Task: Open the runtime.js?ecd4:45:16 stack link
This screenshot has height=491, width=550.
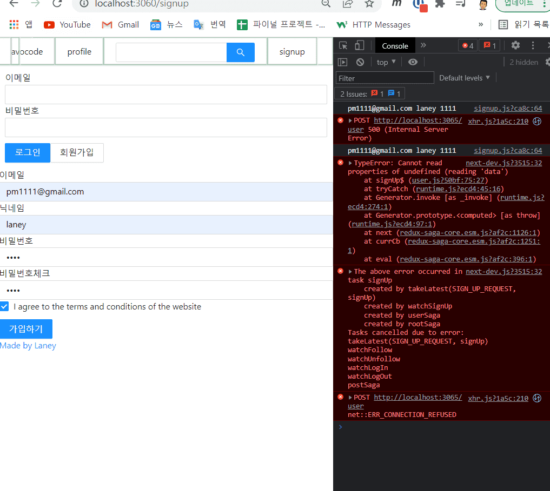Action: [458, 189]
